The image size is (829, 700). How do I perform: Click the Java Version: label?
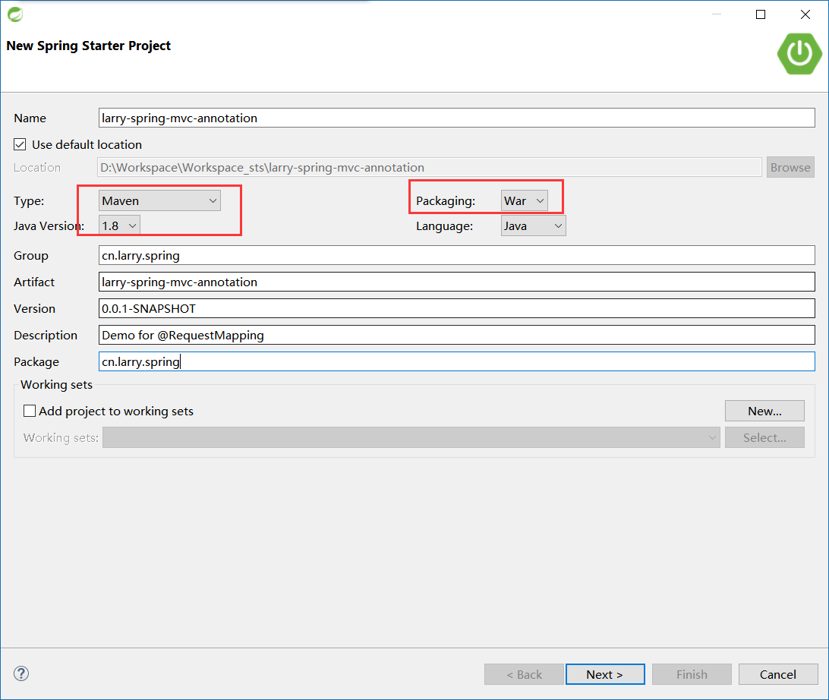(x=49, y=225)
